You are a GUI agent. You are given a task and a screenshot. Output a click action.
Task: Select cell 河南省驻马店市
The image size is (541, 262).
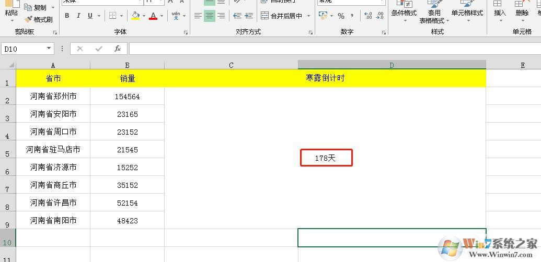coord(53,149)
